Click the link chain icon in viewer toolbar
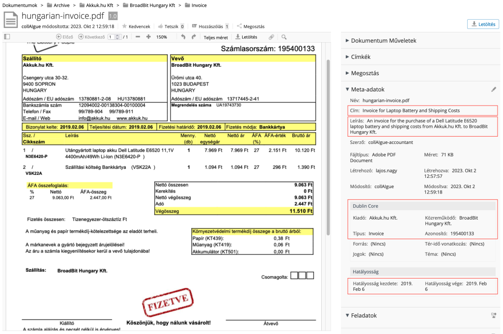 271,37
